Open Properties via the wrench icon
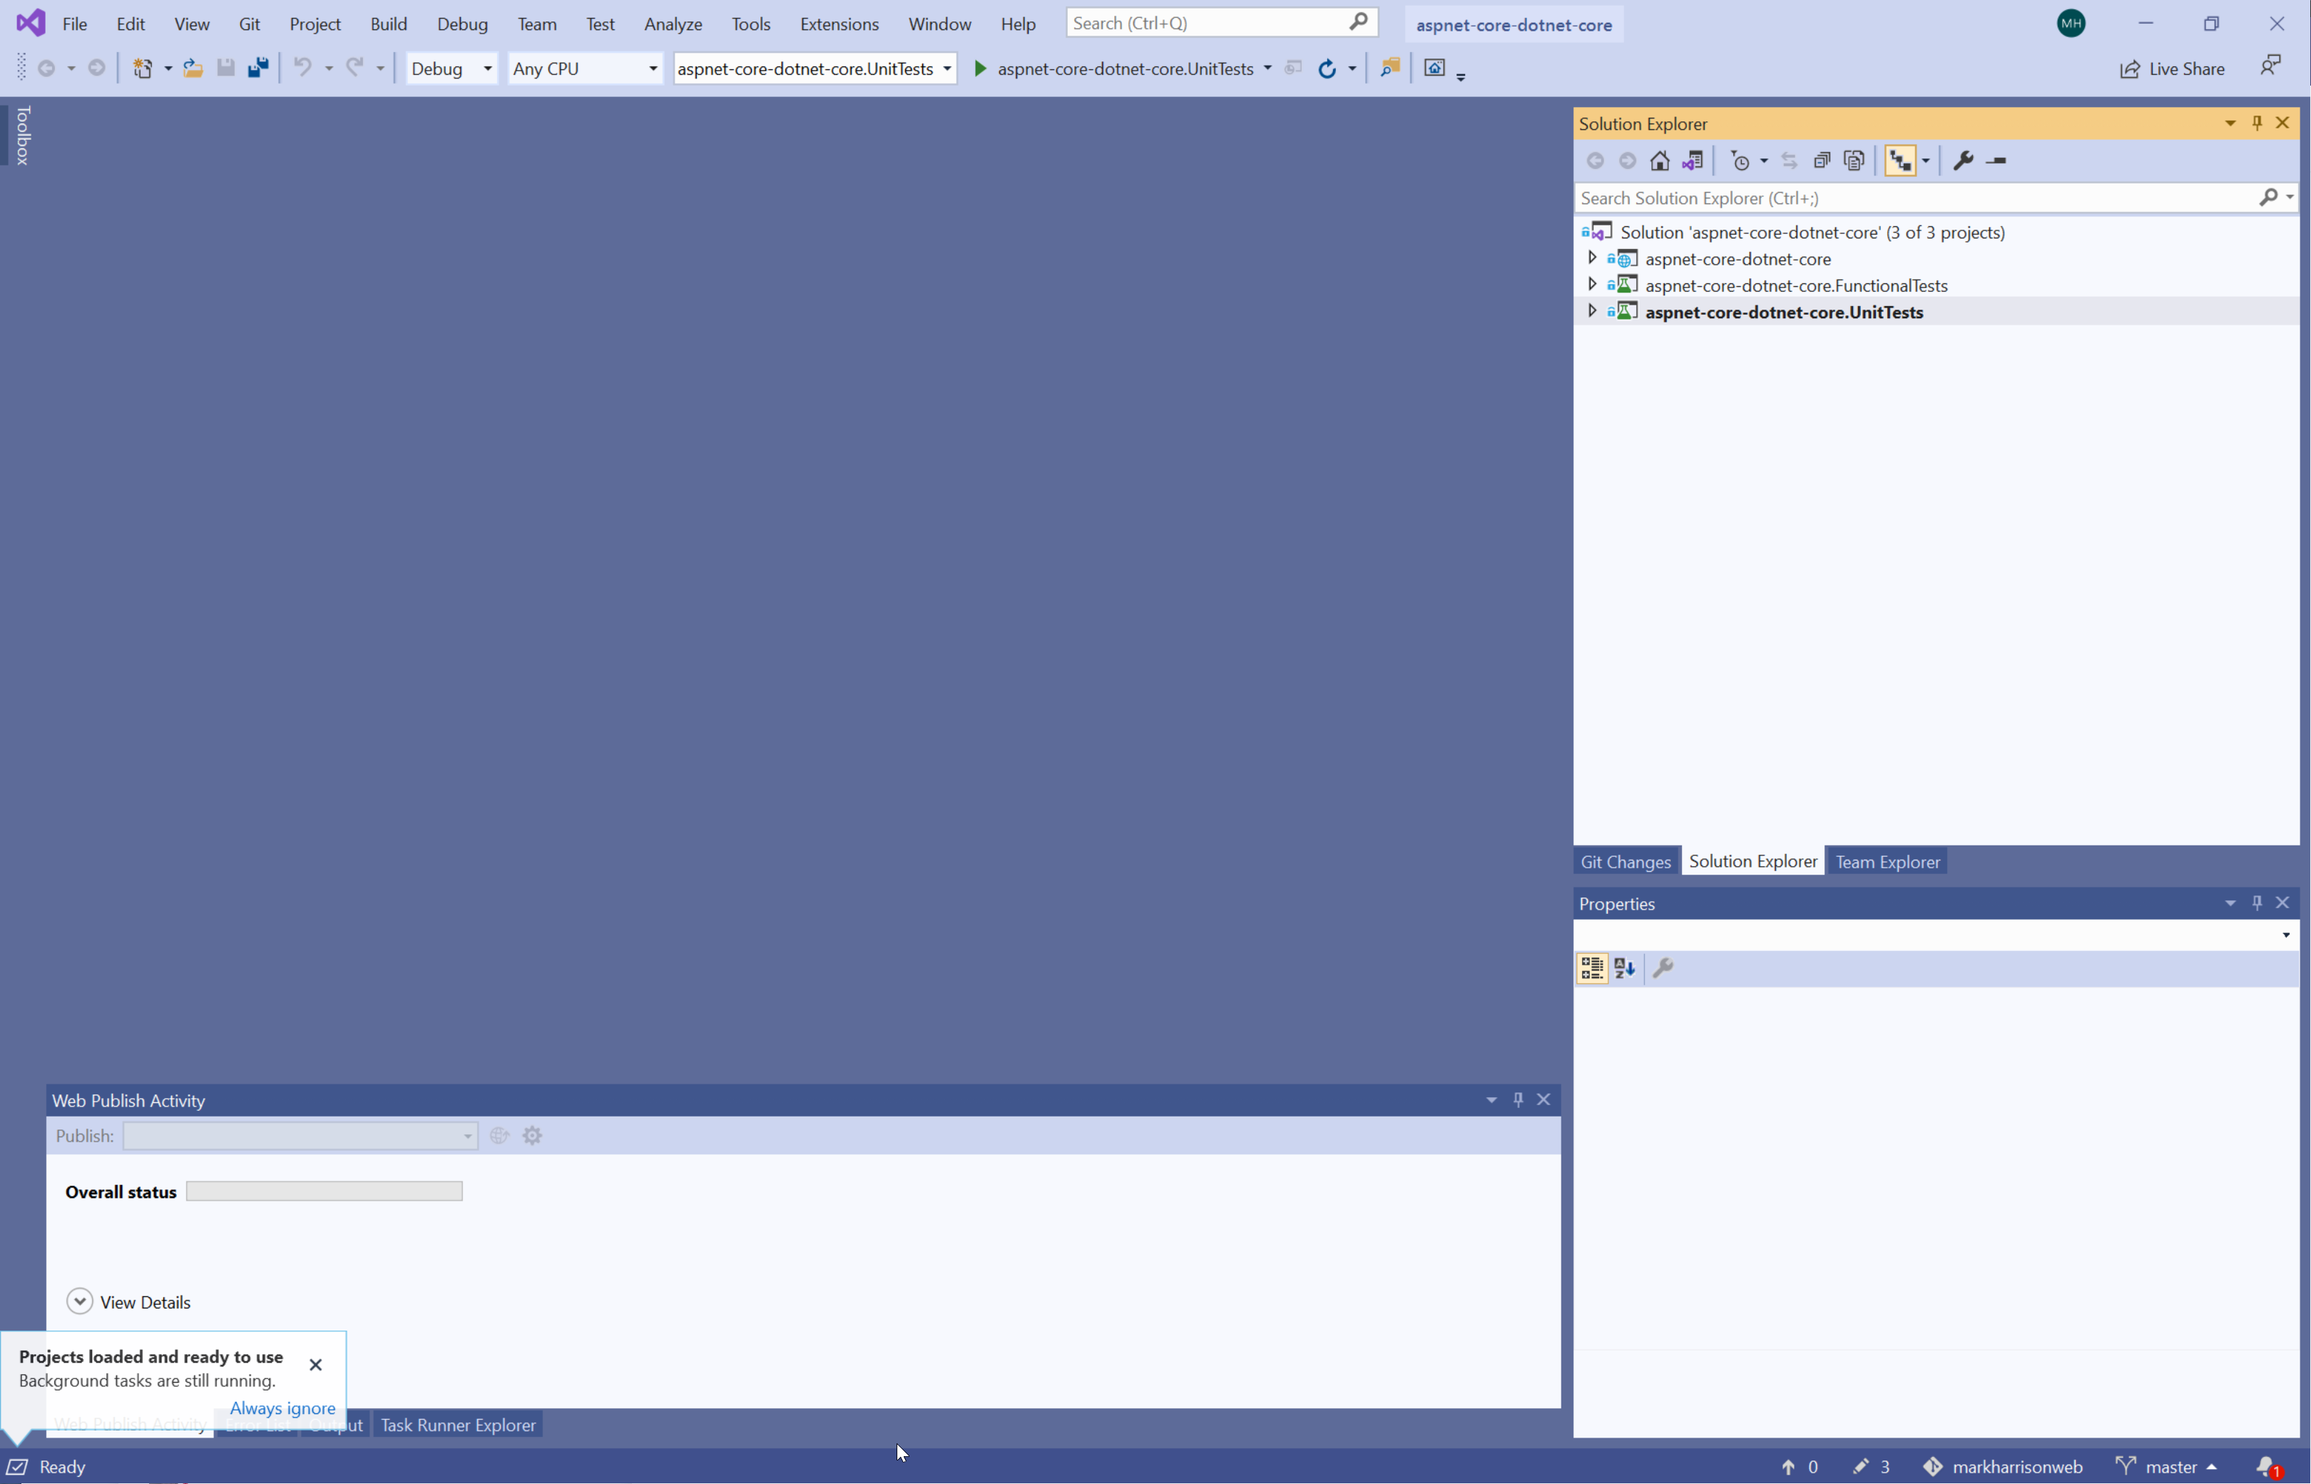Screen dimensions: 2311x1484 click(1962, 161)
